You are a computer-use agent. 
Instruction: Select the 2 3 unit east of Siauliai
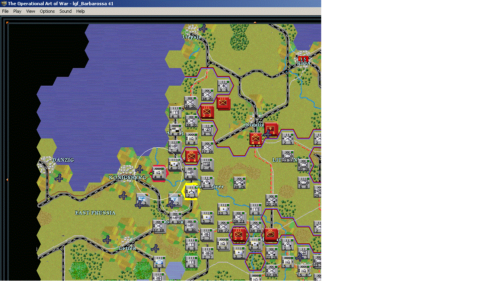(288, 138)
